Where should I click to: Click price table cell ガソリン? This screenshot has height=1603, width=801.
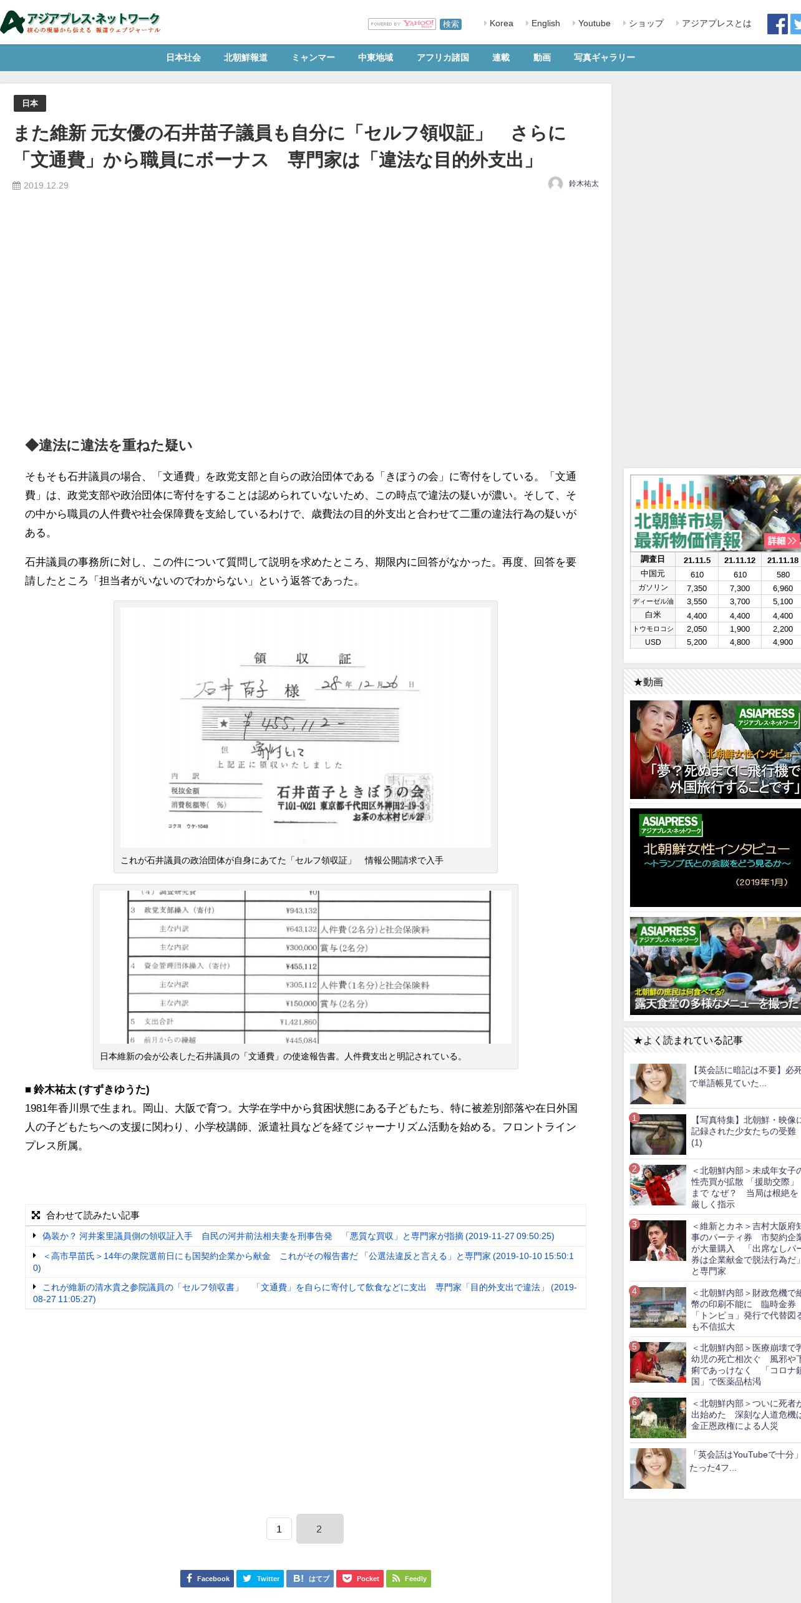pos(653,587)
